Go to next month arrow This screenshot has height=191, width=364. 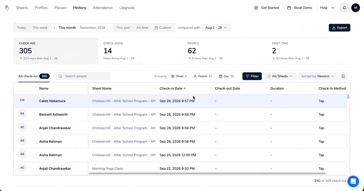point(110,27)
